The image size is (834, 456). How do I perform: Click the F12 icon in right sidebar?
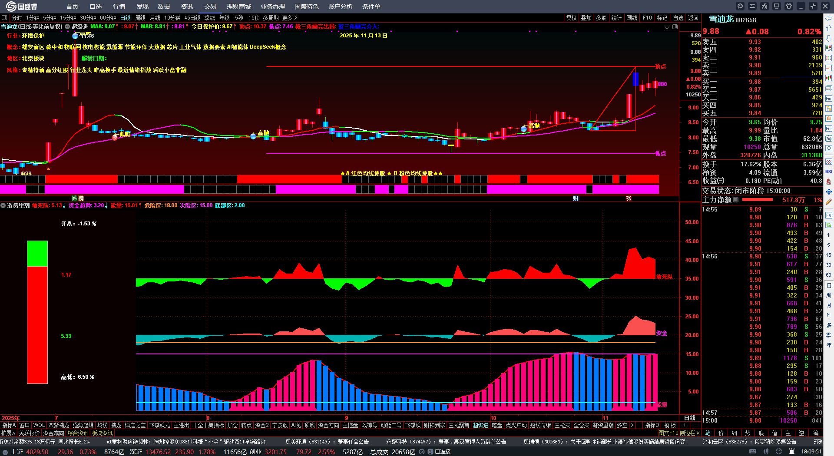point(829,128)
